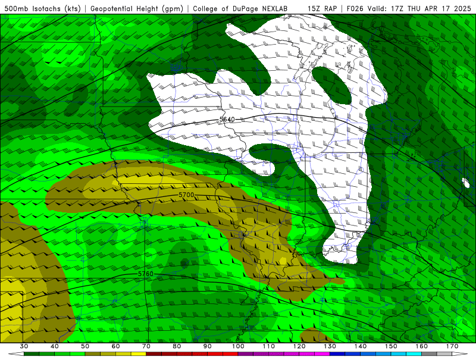Viewport: 476px width, 357px height.
Task: Click the 'College of DuPage NEXLAB' label
Action: pyautogui.click(x=240, y=8)
